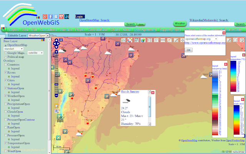Enable the Countries overlay checkbox
This screenshot has width=246, height=154.
pos(5,64)
